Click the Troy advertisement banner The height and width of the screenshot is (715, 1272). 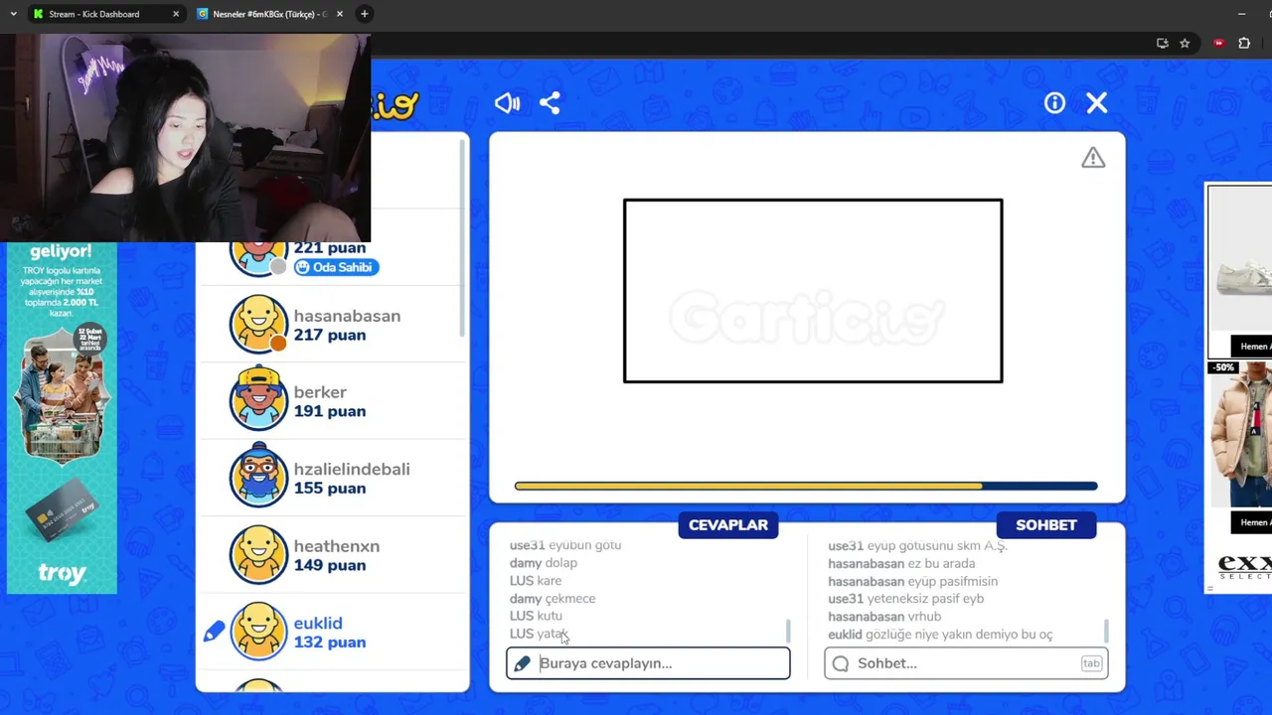pos(62,417)
